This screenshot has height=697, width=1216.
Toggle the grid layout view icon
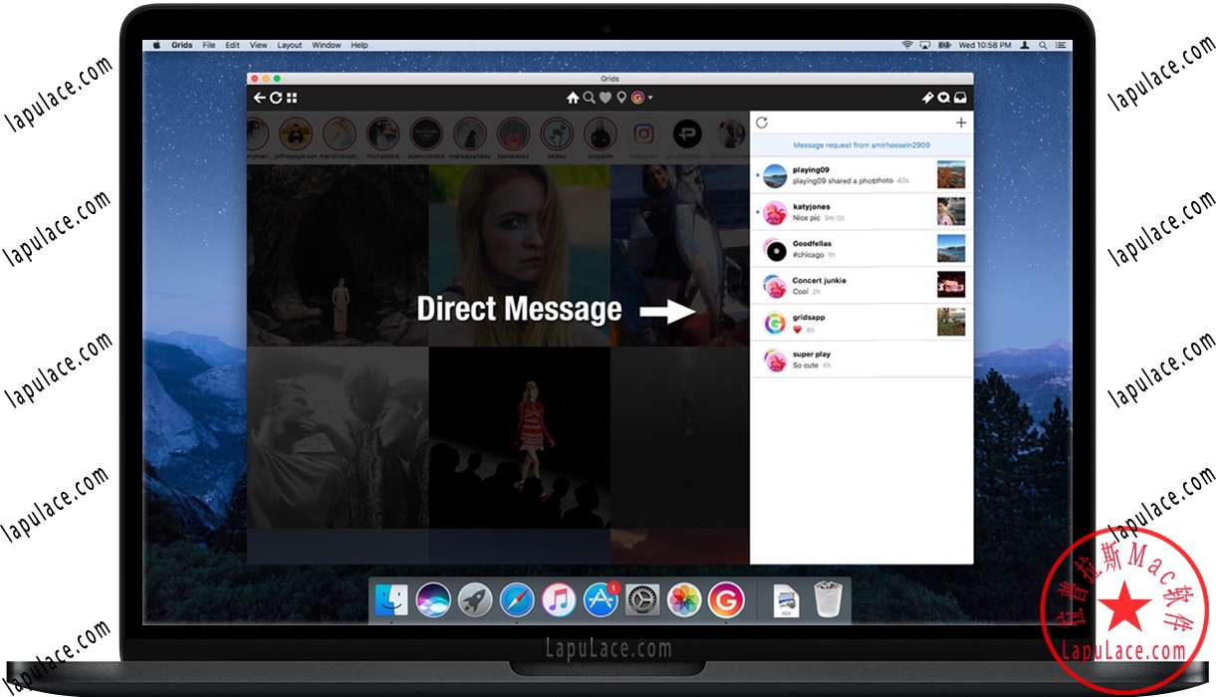pyautogui.click(x=292, y=97)
